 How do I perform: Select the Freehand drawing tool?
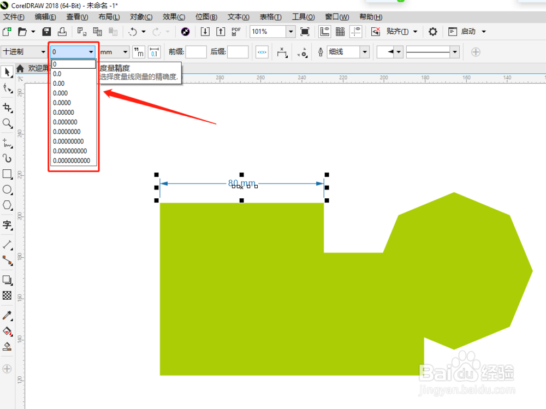pyautogui.click(x=7, y=143)
